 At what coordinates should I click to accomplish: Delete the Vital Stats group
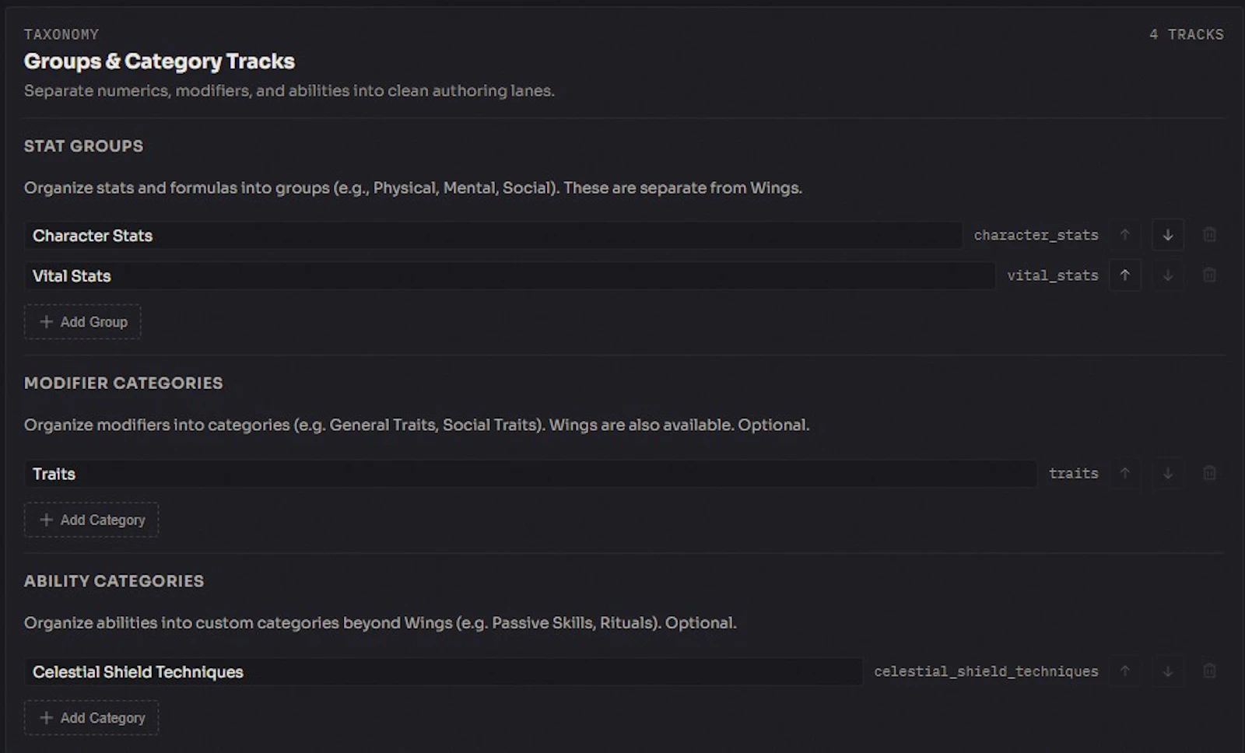coord(1209,275)
